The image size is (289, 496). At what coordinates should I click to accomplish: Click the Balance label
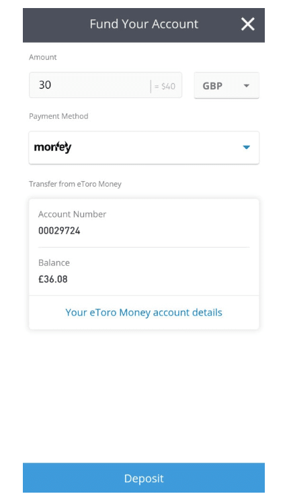[x=54, y=263]
